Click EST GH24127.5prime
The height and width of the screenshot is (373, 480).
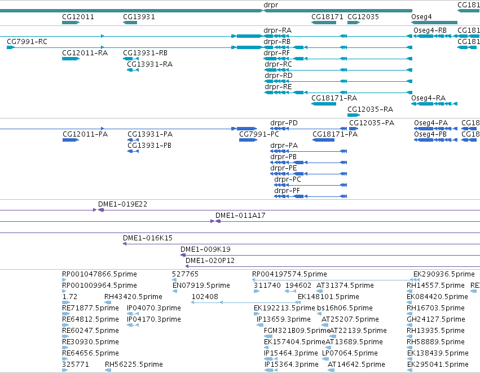(409, 325)
